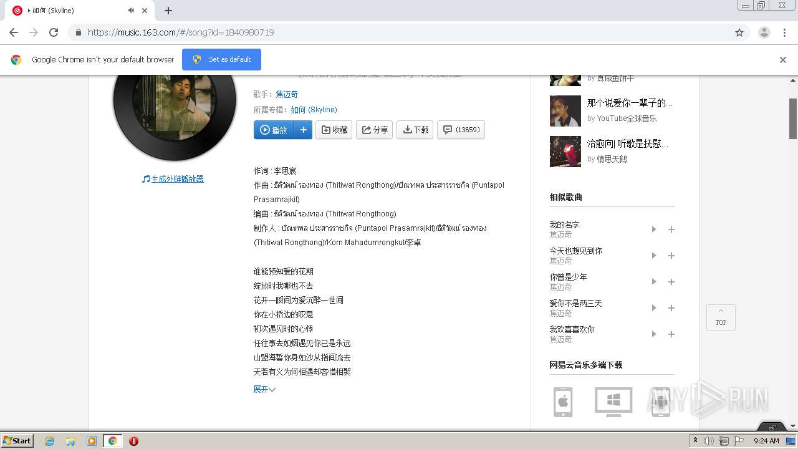Open song title 今天也想见到你
Image resolution: width=798 pixels, height=449 pixels.
(575, 251)
